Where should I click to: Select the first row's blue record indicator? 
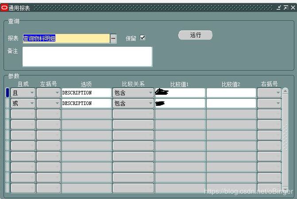(x=8, y=93)
